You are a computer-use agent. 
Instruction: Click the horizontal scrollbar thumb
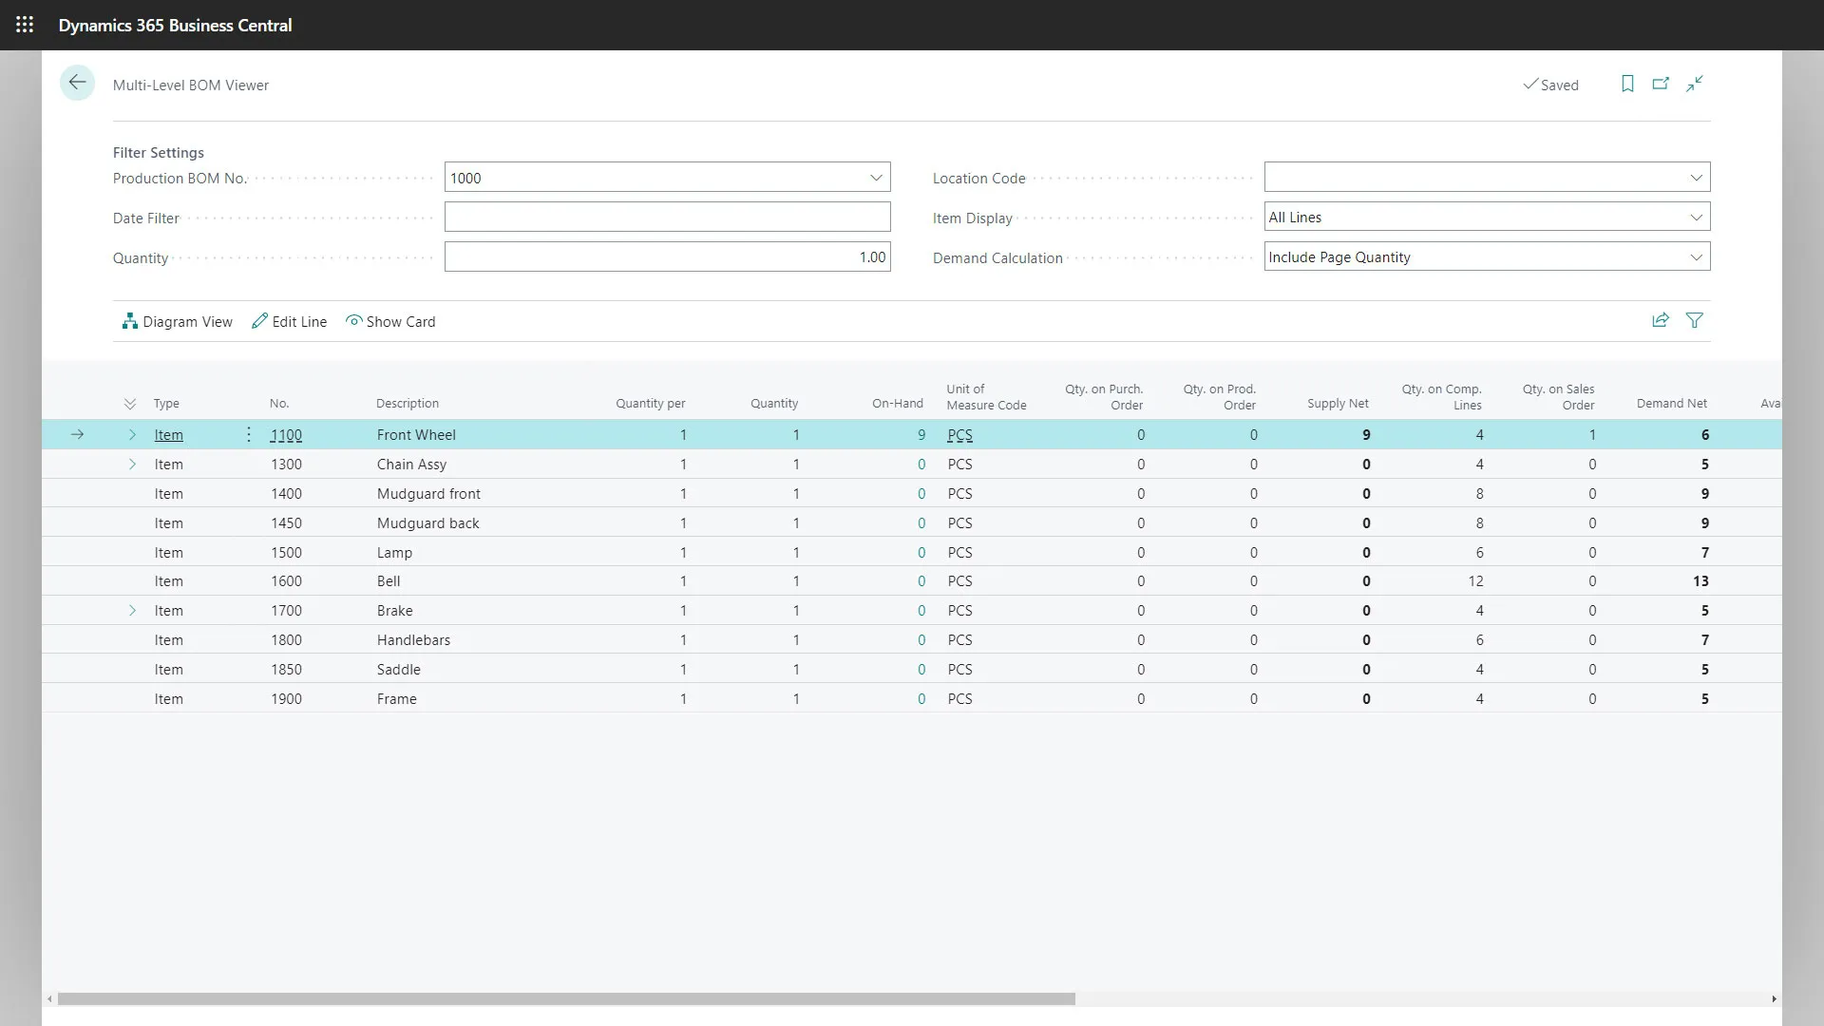pyautogui.click(x=566, y=999)
